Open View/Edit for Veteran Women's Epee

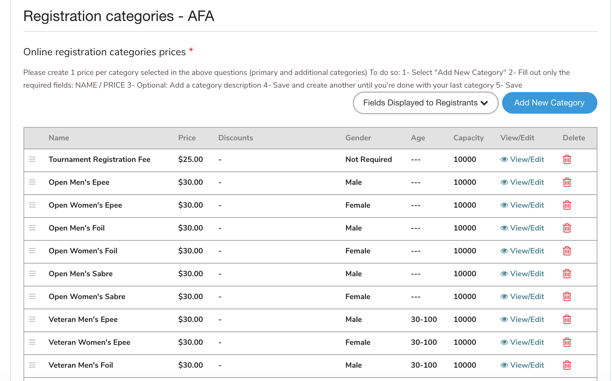click(x=522, y=342)
